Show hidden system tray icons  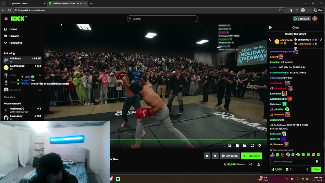[x=287, y=179]
